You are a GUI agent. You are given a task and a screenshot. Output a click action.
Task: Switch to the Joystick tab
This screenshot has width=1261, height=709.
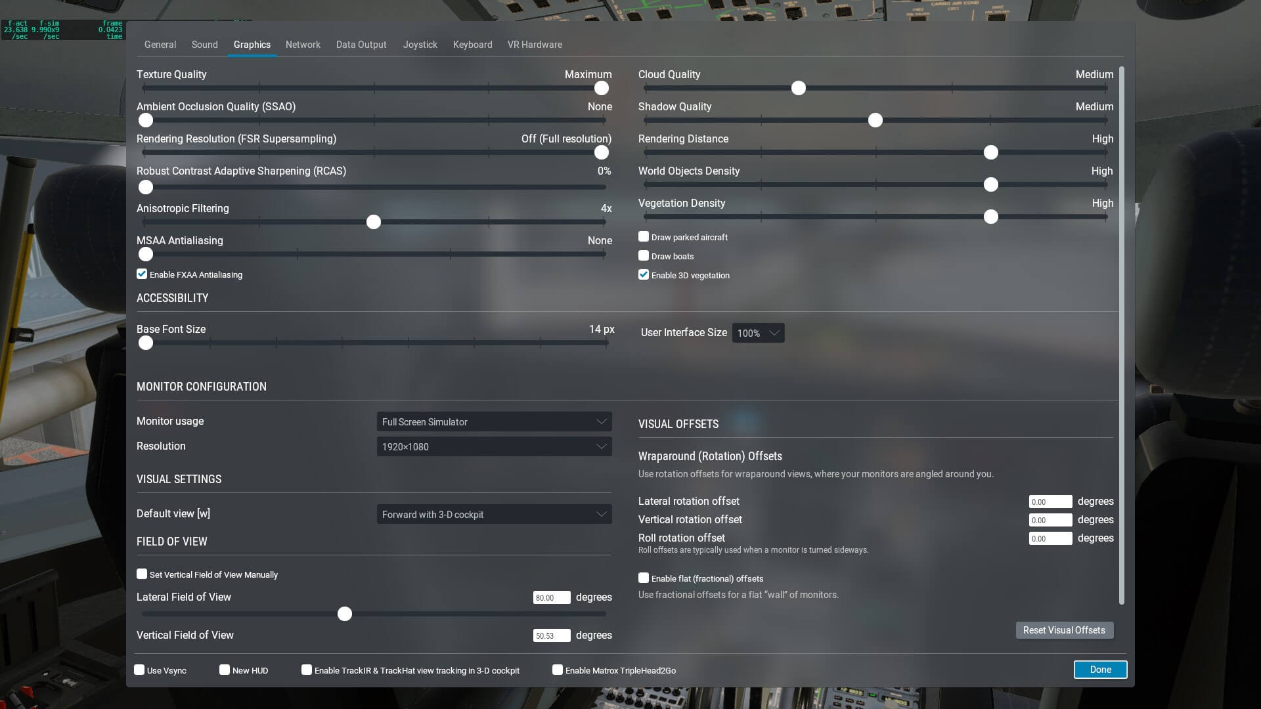click(420, 45)
